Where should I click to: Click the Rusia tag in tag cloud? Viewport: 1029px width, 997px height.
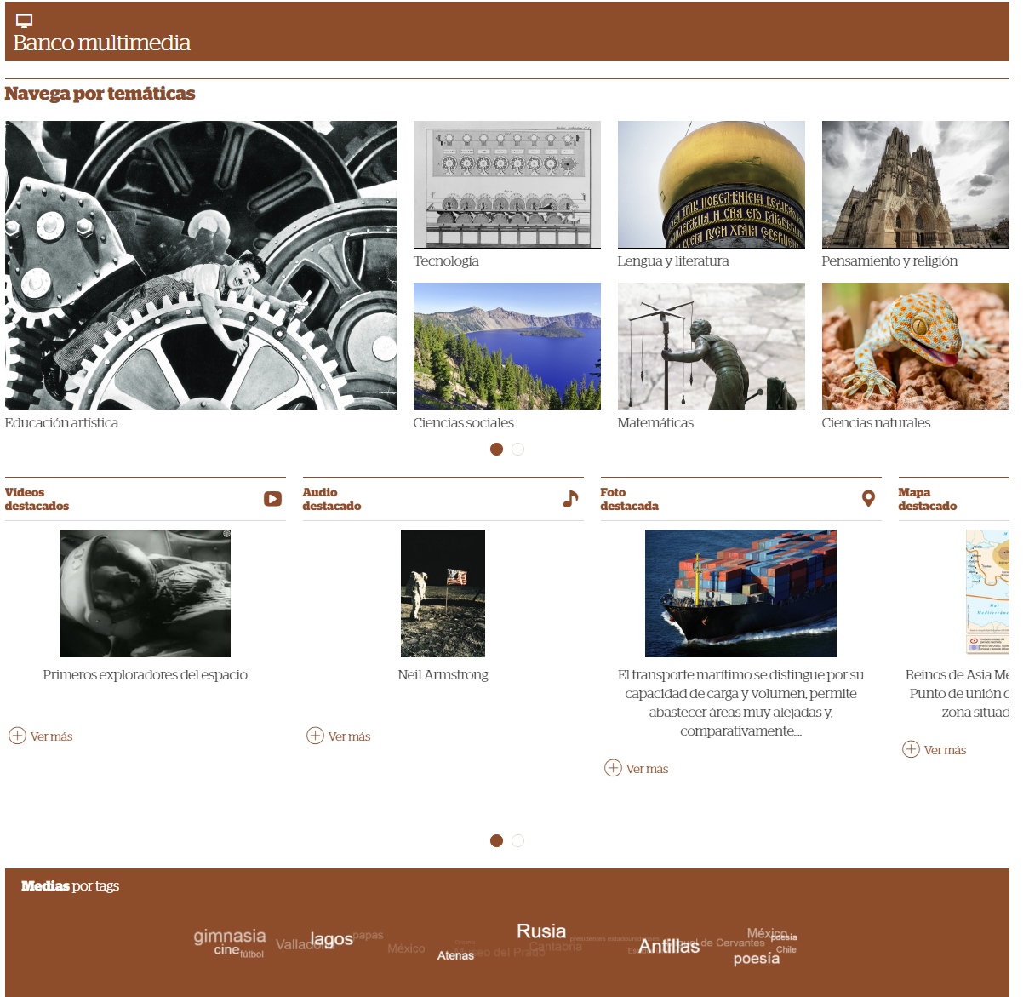541,931
